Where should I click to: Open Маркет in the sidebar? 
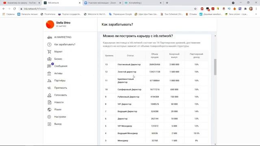click(58, 52)
